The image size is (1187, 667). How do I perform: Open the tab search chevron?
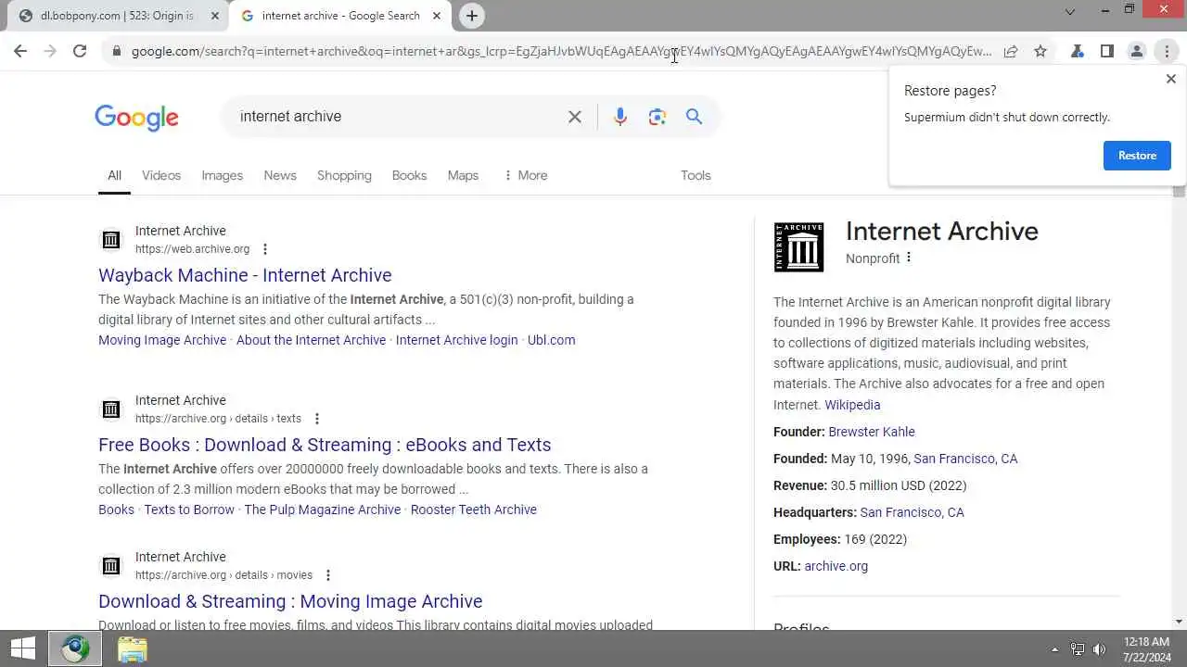(1070, 12)
